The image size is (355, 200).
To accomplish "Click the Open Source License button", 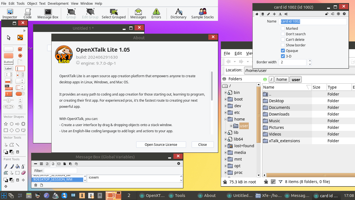I will [161, 144].
